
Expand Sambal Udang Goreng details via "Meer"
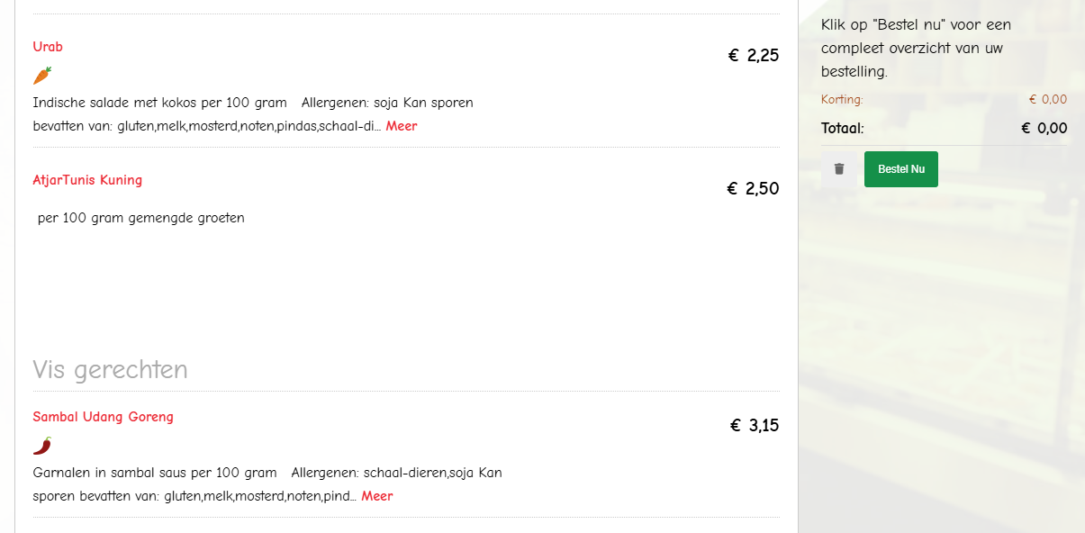tap(377, 496)
